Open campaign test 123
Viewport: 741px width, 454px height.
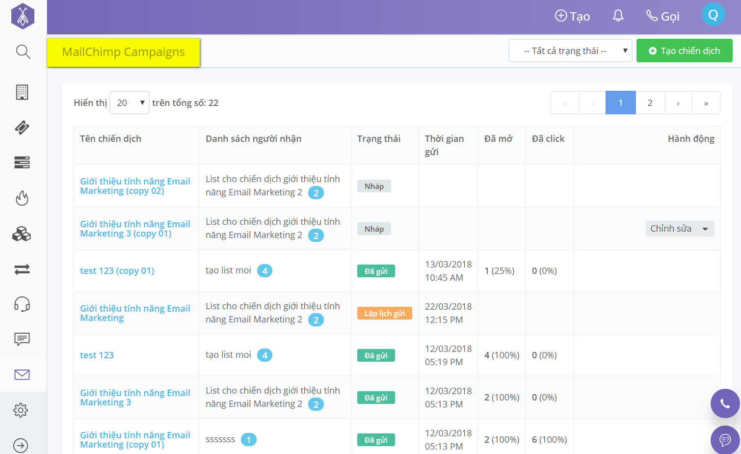[x=97, y=355]
